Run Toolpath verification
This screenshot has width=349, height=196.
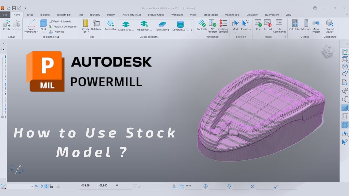click(202, 25)
